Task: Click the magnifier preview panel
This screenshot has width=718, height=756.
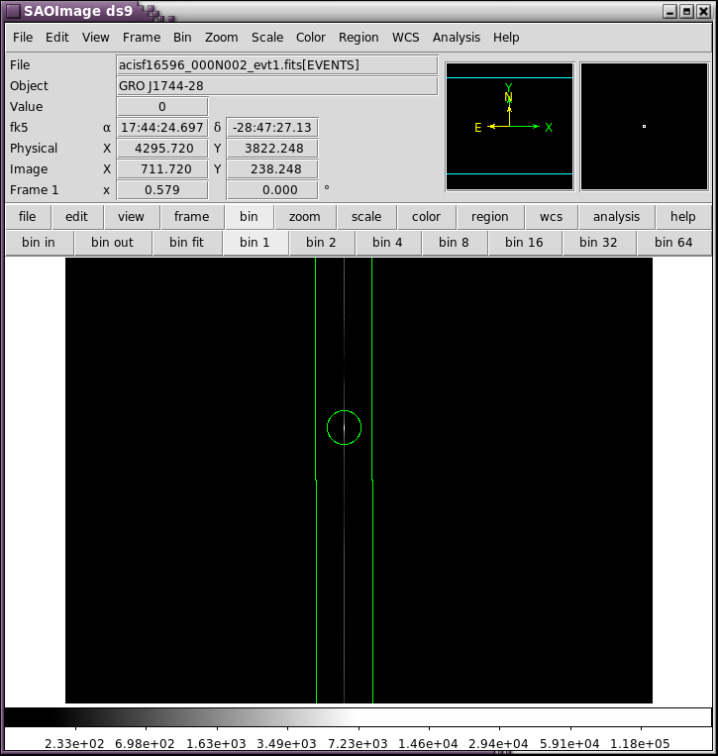Action: coord(644,127)
